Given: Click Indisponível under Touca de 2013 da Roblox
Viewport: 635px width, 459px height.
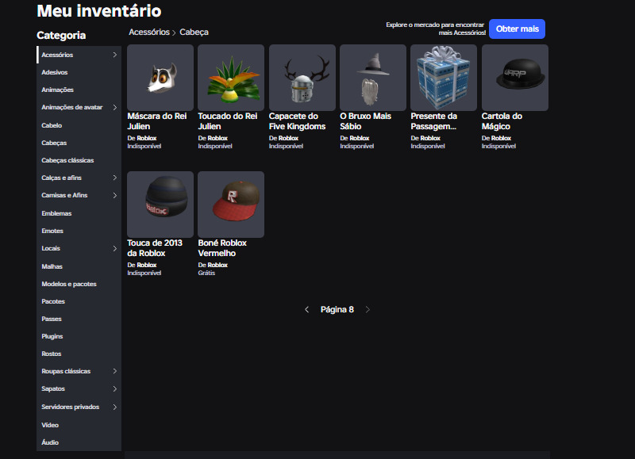Looking at the screenshot, I should (144, 273).
